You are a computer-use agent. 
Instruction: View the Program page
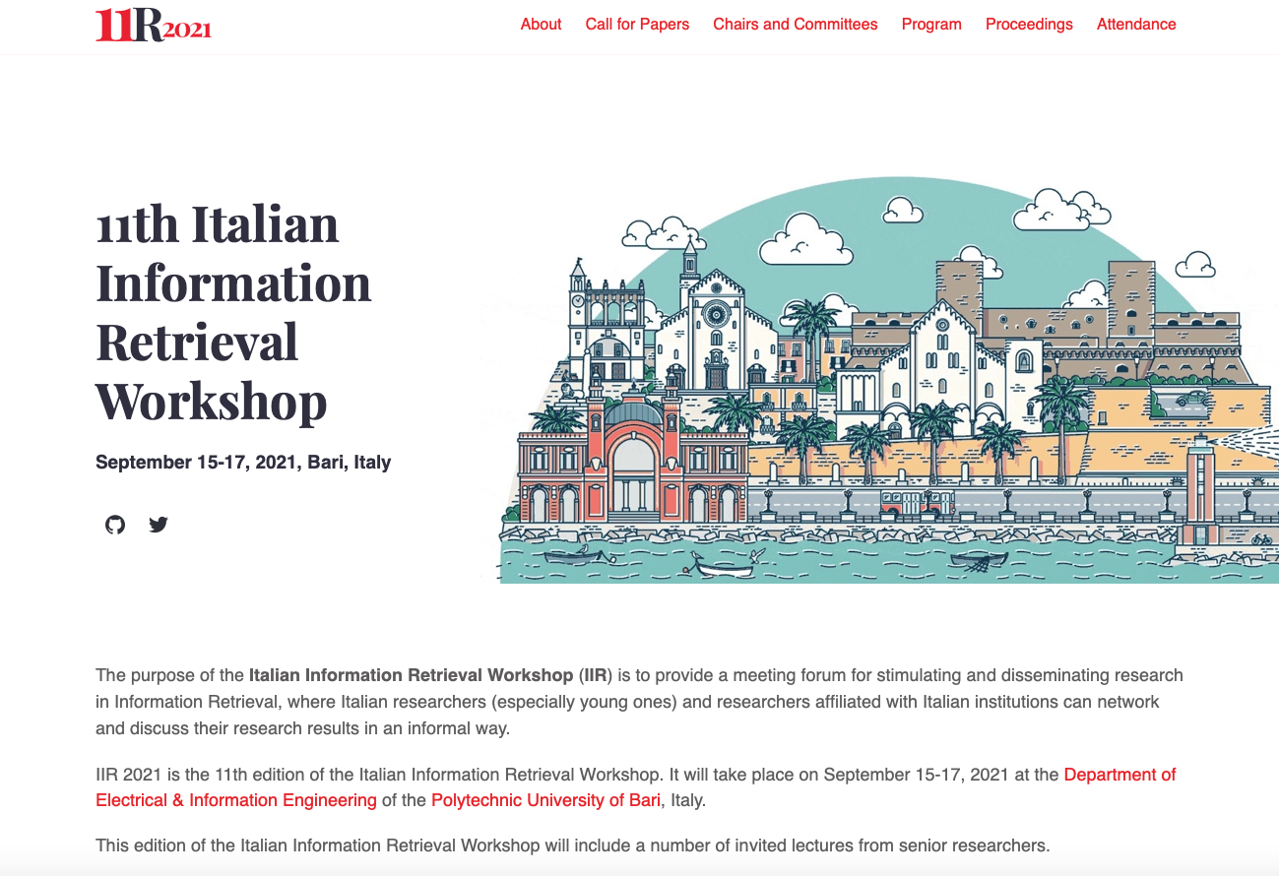pyautogui.click(x=931, y=25)
